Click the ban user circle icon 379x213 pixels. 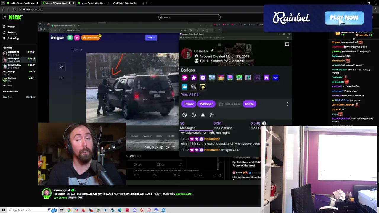pyautogui.click(x=184, y=115)
